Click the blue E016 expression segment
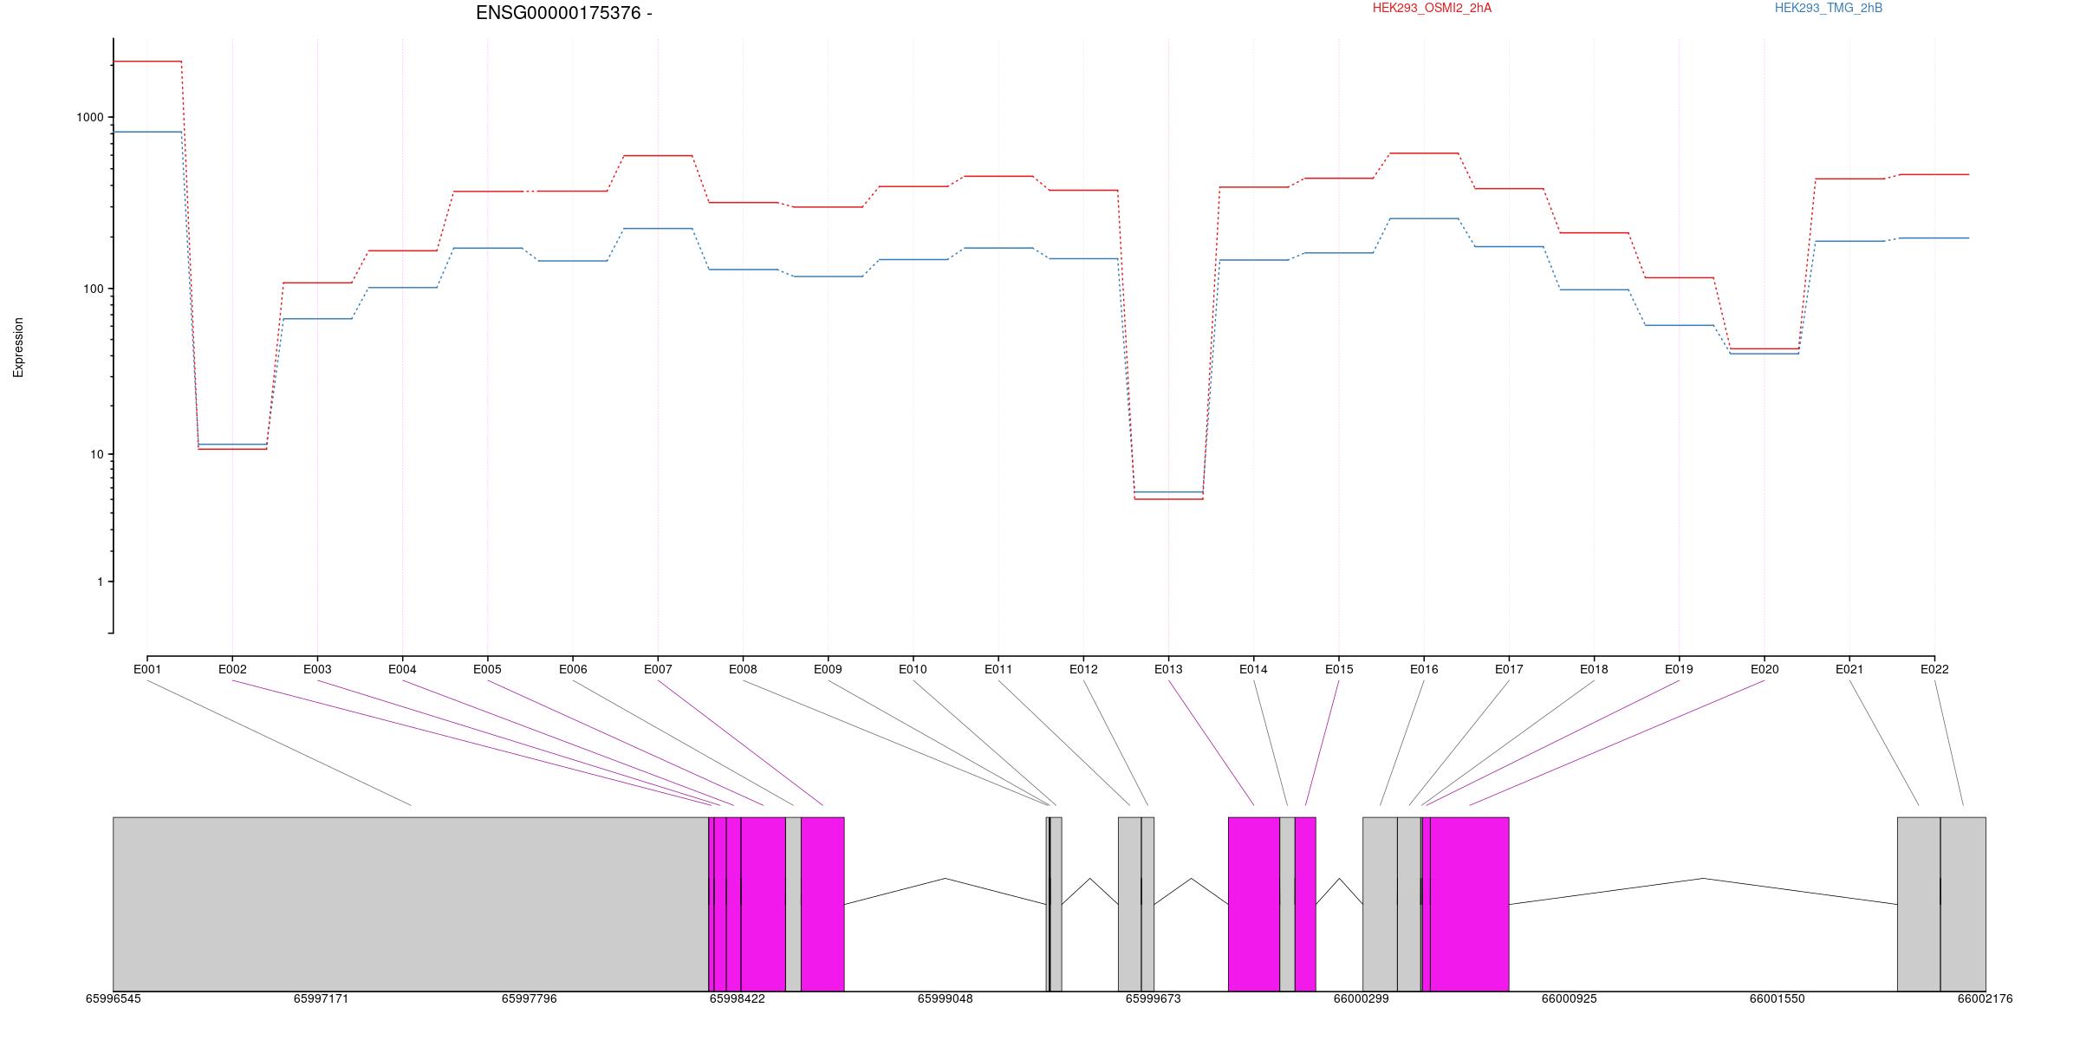2080x1040 pixels. [1424, 218]
